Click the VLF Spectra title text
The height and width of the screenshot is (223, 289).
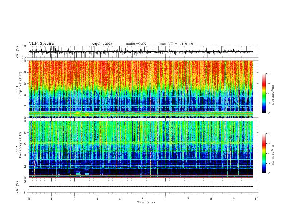pos(41,44)
